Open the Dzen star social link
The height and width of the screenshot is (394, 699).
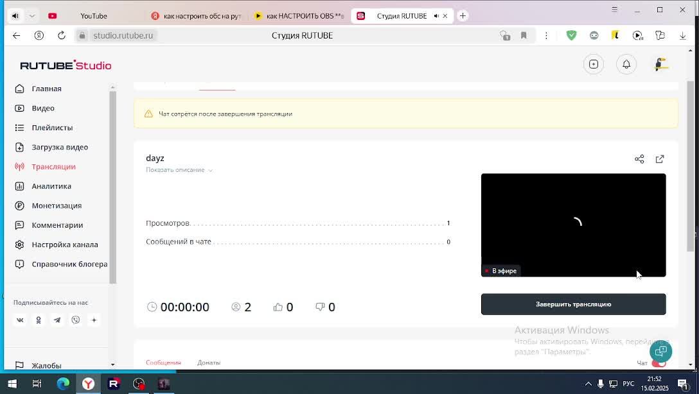(x=94, y=320)
